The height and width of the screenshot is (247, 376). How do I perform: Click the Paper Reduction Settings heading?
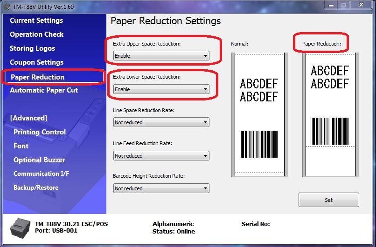pos(166,21)
